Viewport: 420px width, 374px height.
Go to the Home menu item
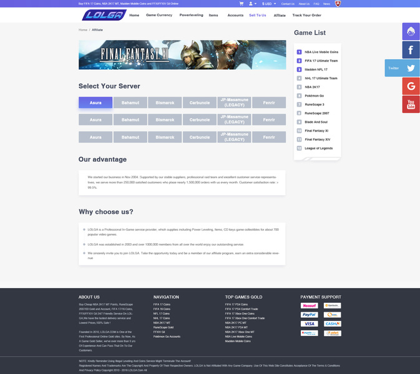point(134,15)
